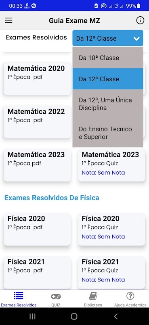
Task: Open the hamburger navigation menu
Action: (8, 20)
